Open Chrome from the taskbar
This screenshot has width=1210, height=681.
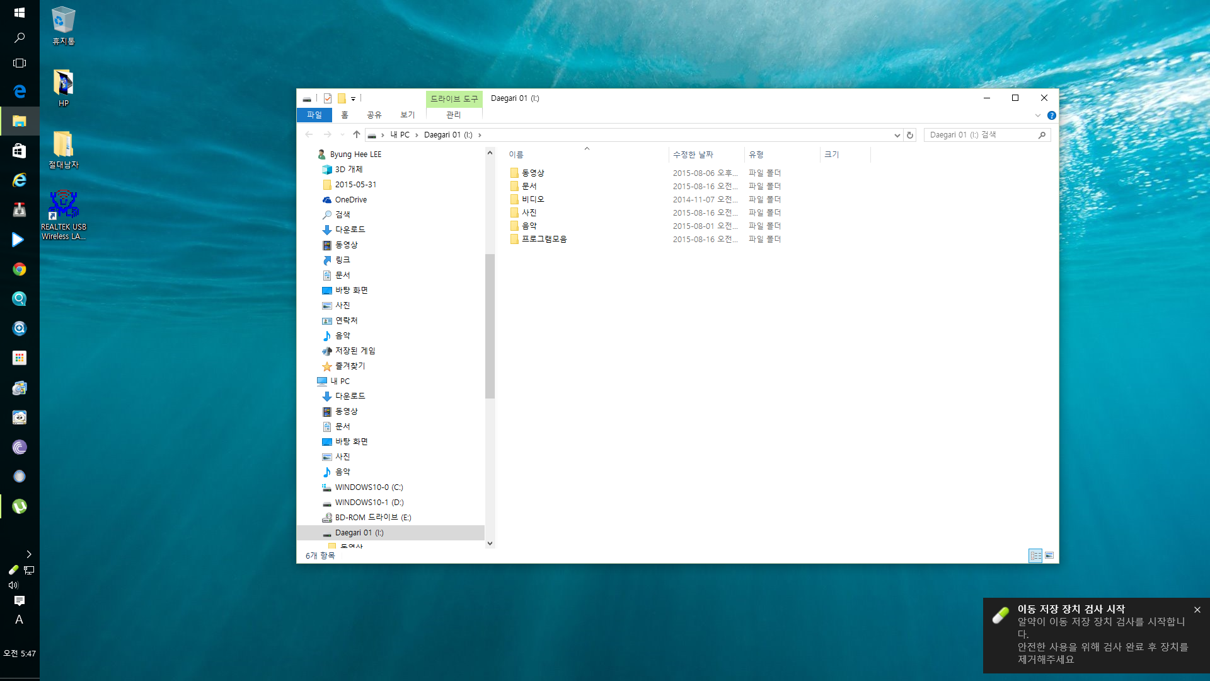click(x=20, y=269)
